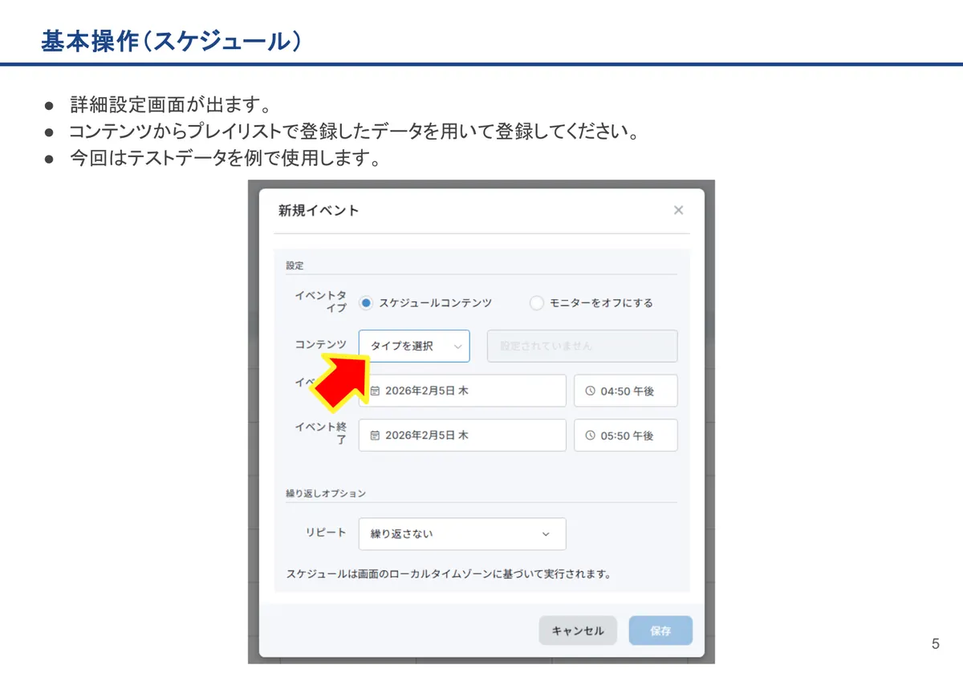Click the bullet 今回はテストデータを例で使用します
Screen dimensions: 963x681
(x=226, y=158)
